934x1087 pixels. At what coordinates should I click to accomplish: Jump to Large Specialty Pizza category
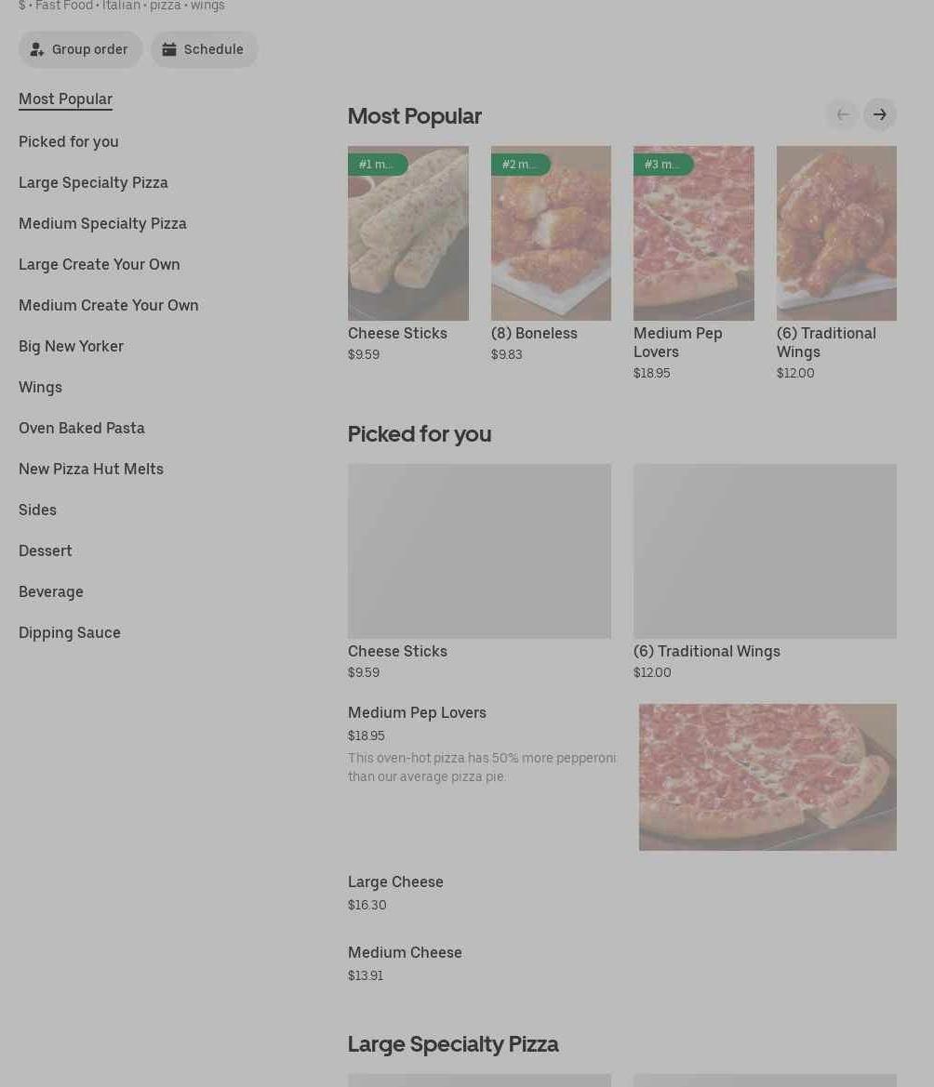tap(93, 182)
